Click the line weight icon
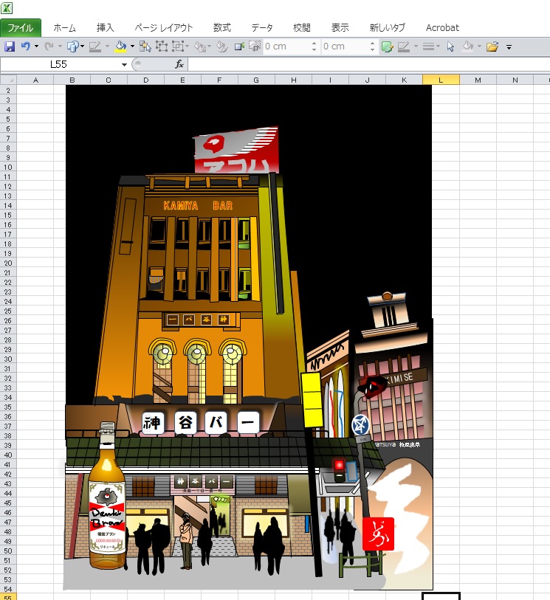The width and height of the screenshot is (550, 600). click(x=428, y=46)
